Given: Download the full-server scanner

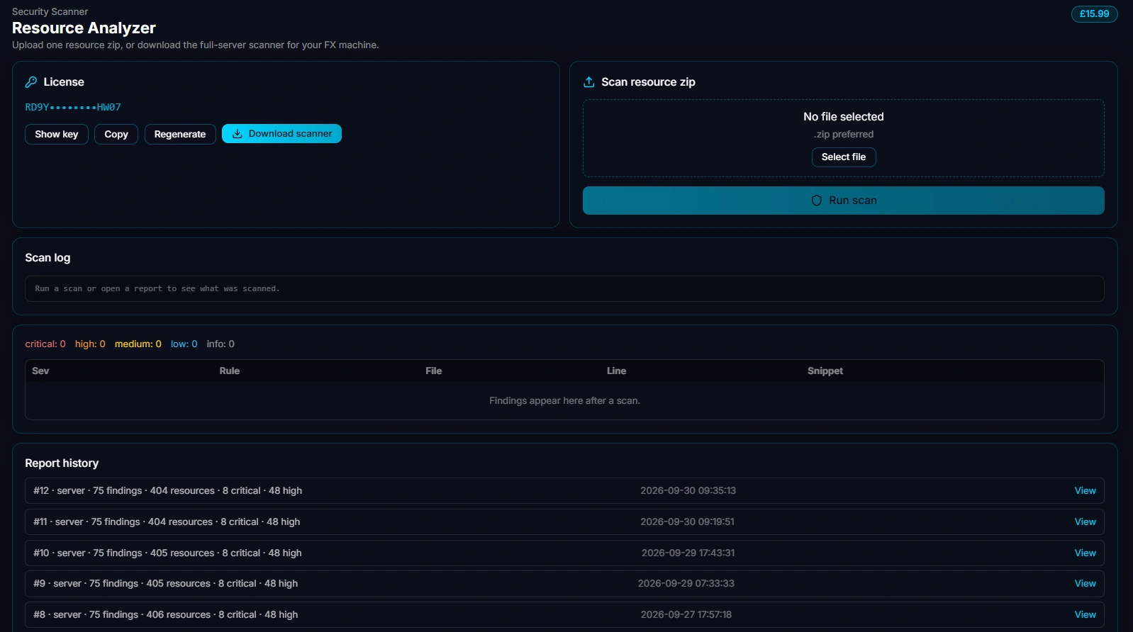Looking at the screenshot, I should point(281,134).
